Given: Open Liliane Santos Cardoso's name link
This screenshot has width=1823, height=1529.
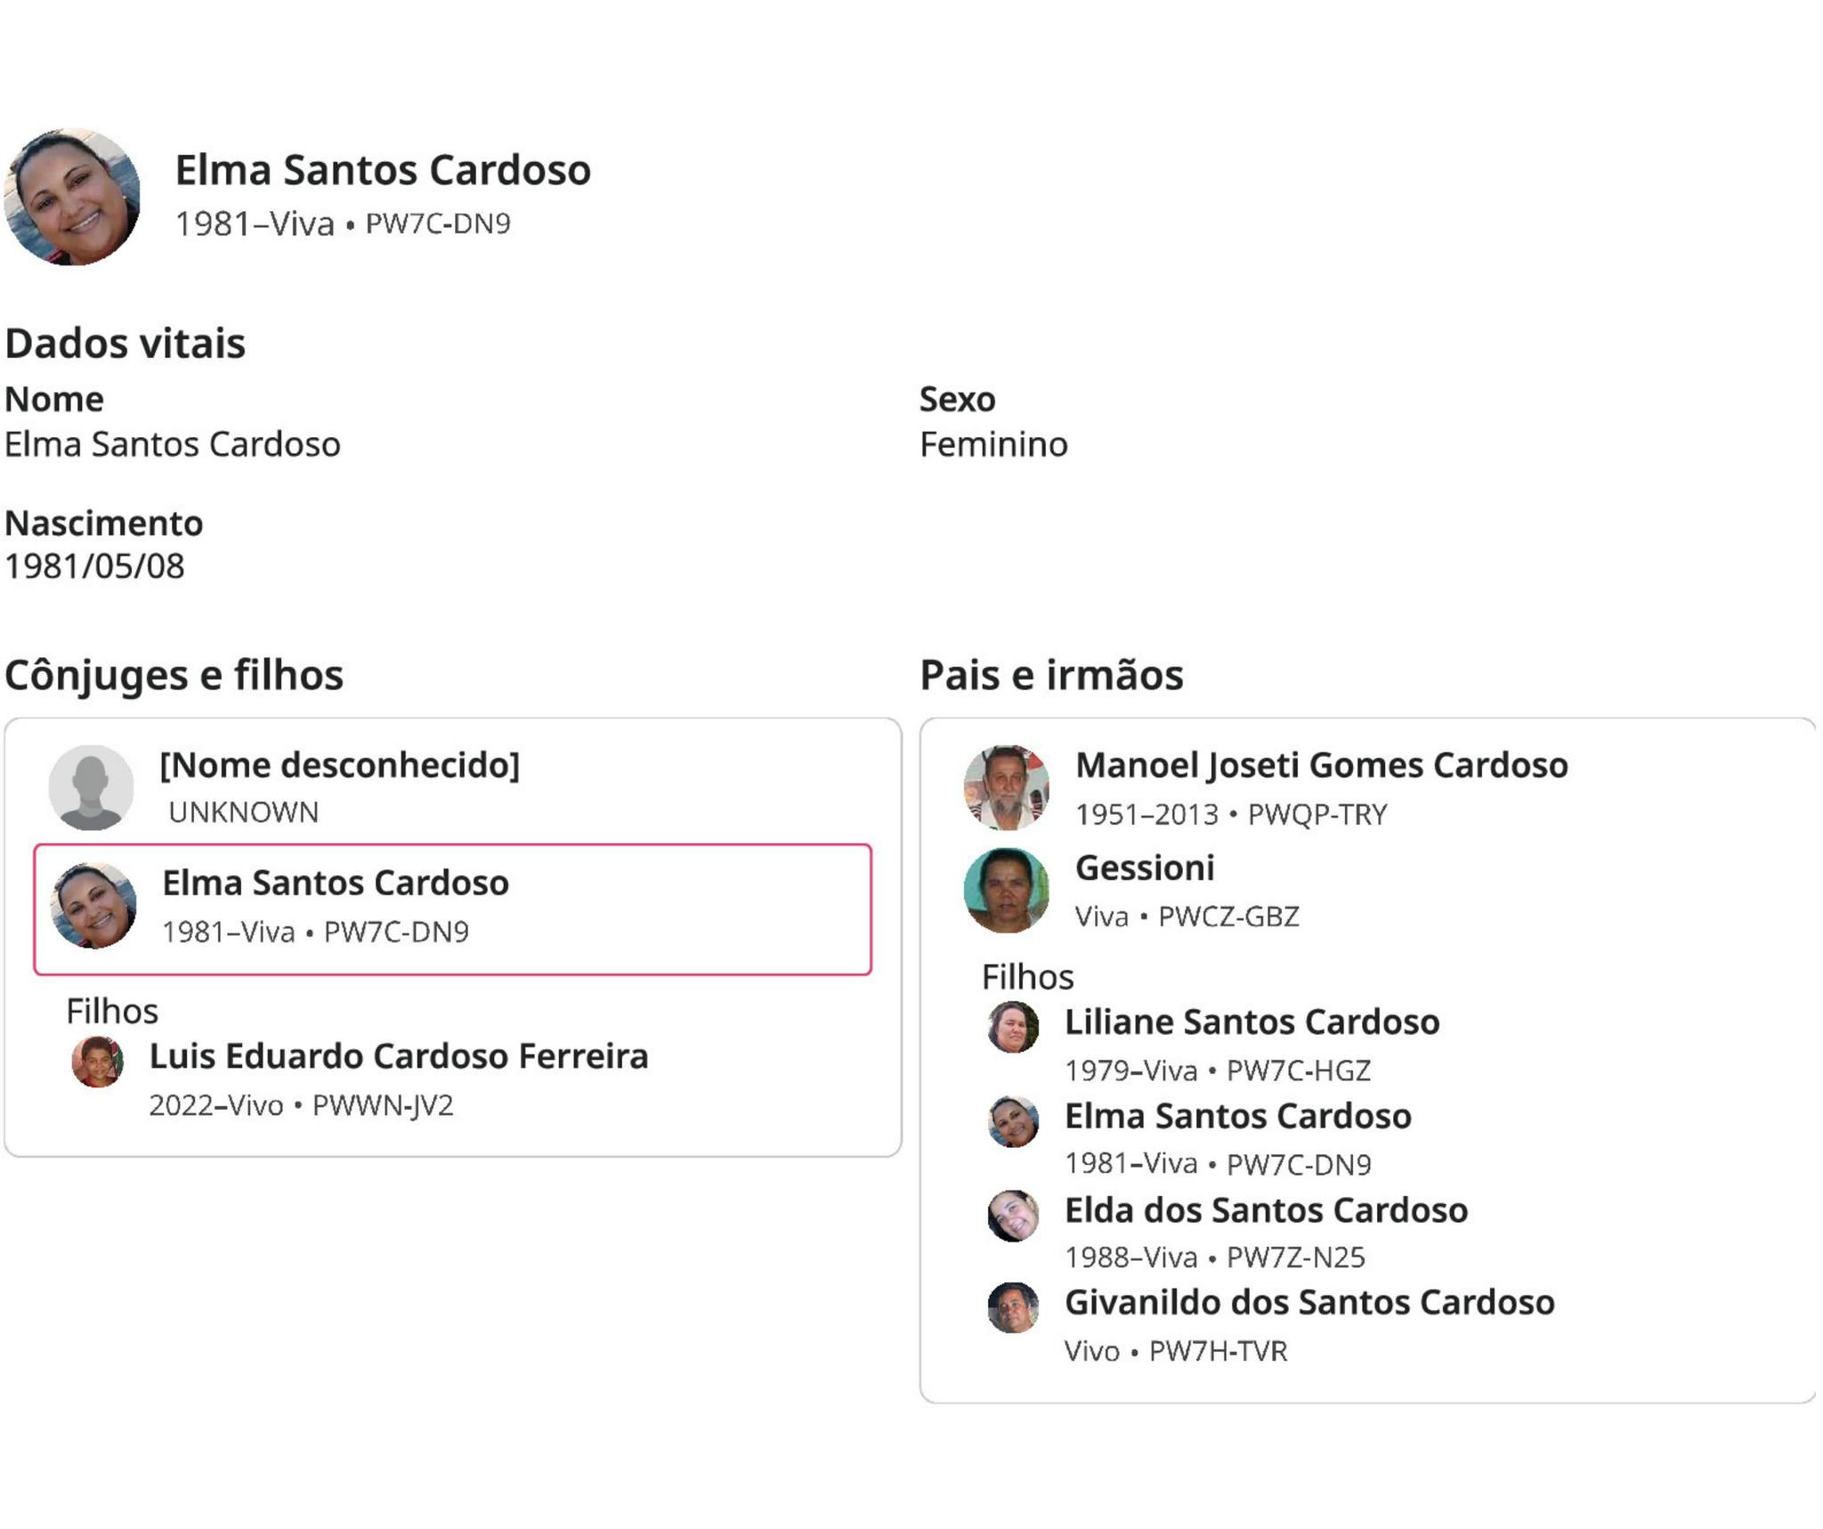Looking at the screenshot, I should click(1252, 1021).
